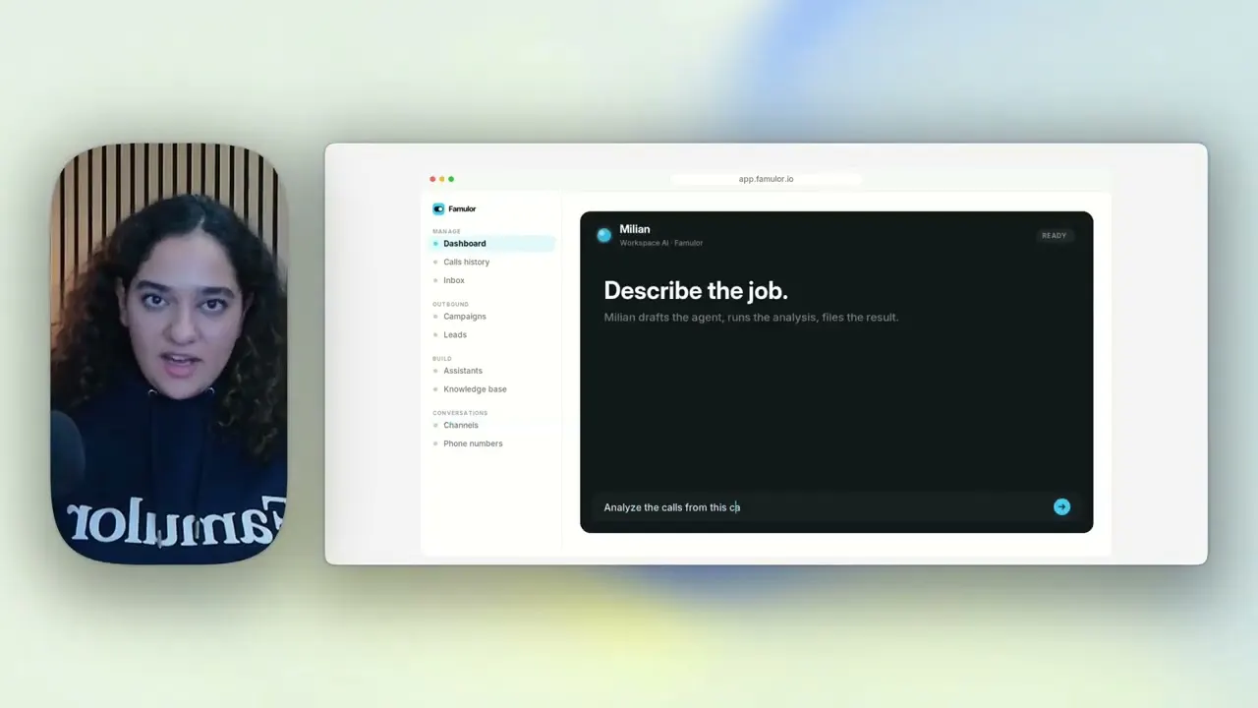Image resolution: width=1258 pixels, height=708 pixels.
Task: Click the presenter webcam video thumbnail
Action: 169,354
